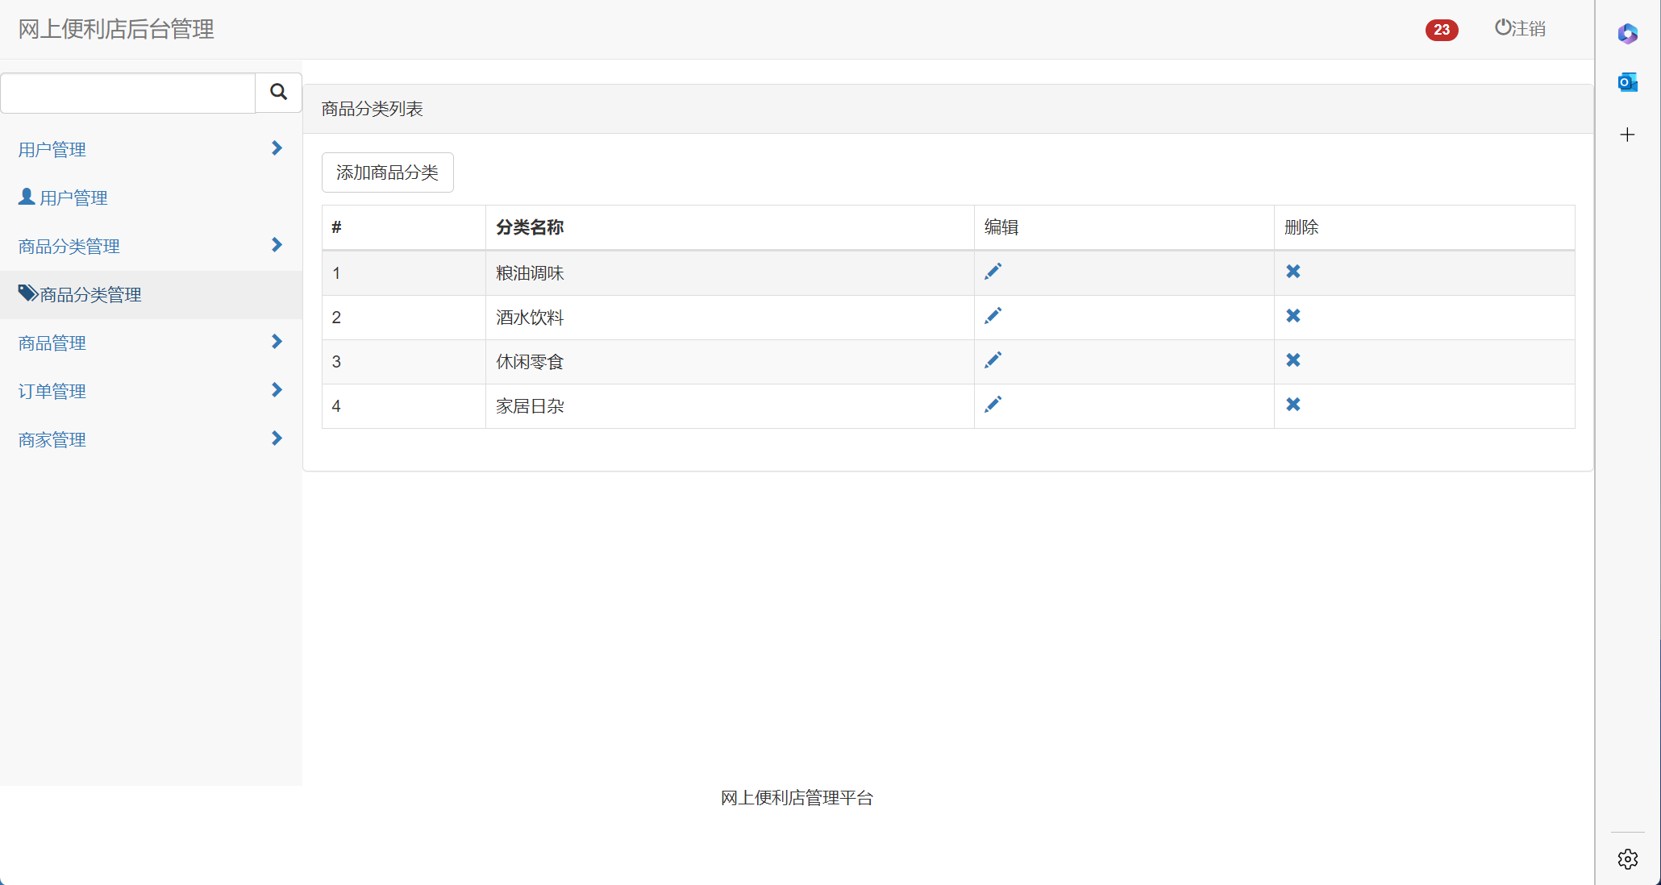1661x885 pixels.
Task: Expand 商家管理 sidebar section
Action: click(x=277, y=438)
